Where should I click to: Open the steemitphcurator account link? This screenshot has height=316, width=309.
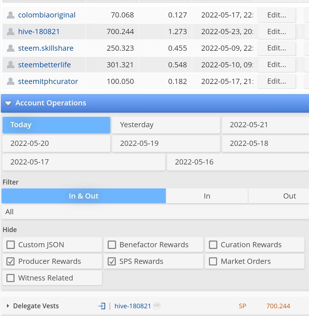click(x=48, y=81)
